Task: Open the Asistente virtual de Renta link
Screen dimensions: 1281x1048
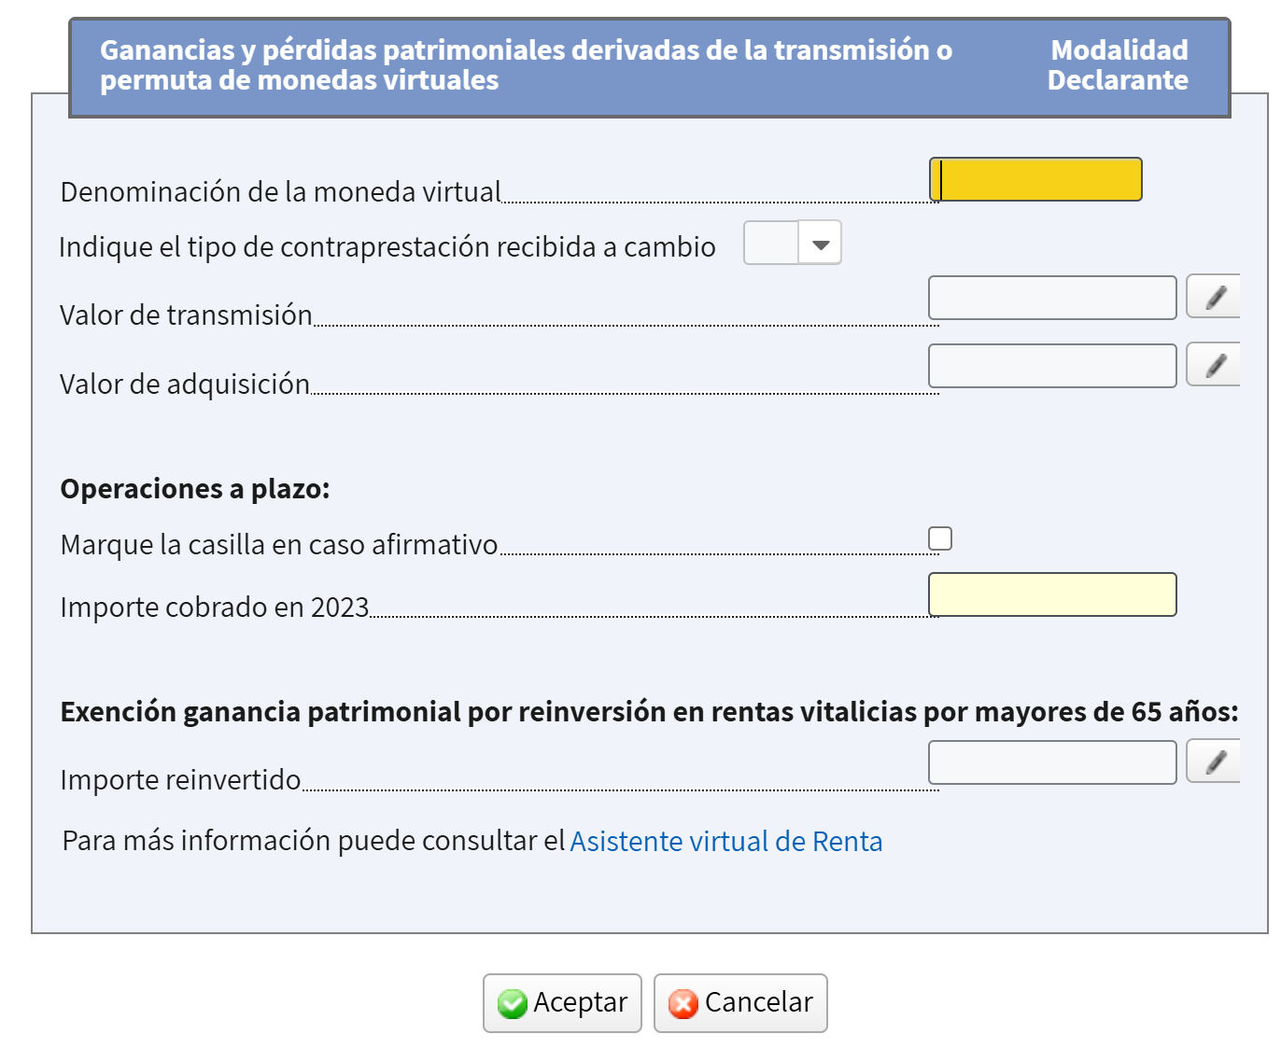Action: coord(725,842)
